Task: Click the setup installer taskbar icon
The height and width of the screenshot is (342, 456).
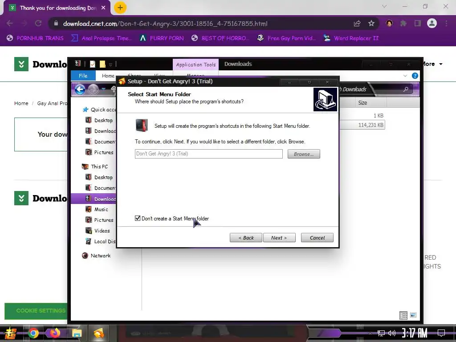Action: 99,333
